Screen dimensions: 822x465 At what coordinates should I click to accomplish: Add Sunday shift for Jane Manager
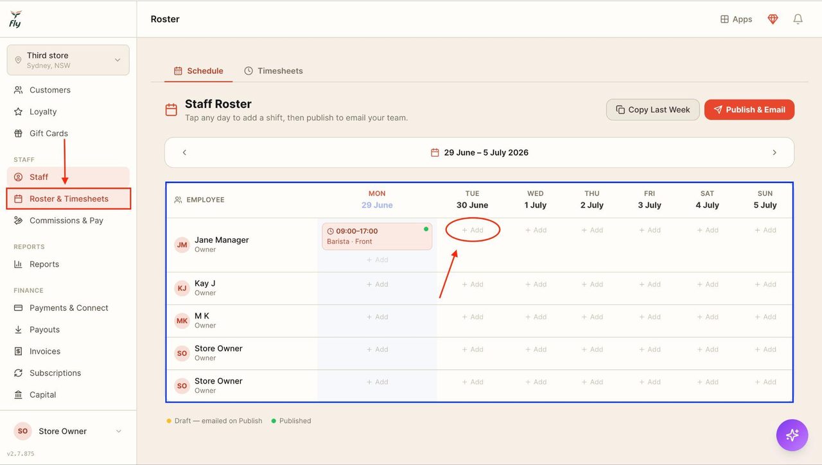click(x=765, y=230)
